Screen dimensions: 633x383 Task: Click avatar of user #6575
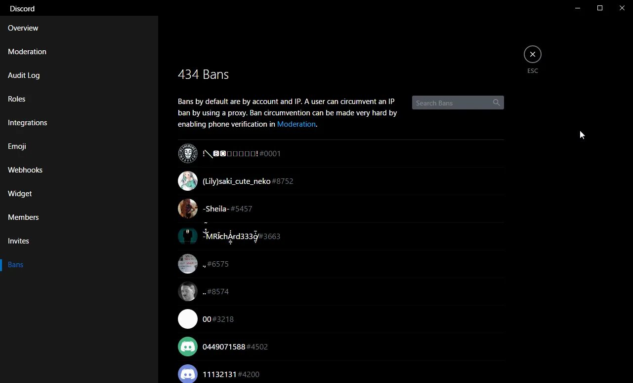click(188, 264)
